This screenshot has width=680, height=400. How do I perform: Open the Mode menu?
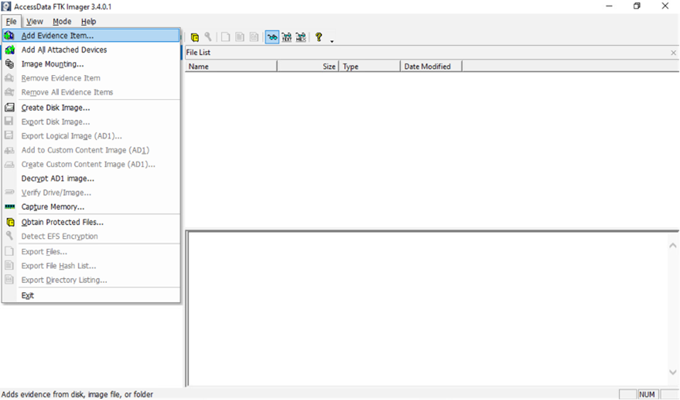tap(62, 22)
